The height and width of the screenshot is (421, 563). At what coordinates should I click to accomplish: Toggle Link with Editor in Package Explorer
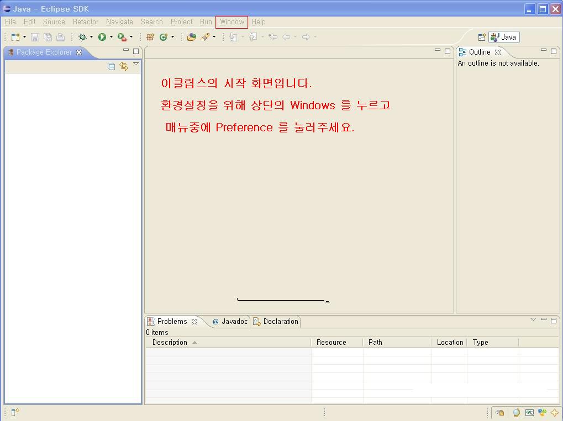click(124, 66)
